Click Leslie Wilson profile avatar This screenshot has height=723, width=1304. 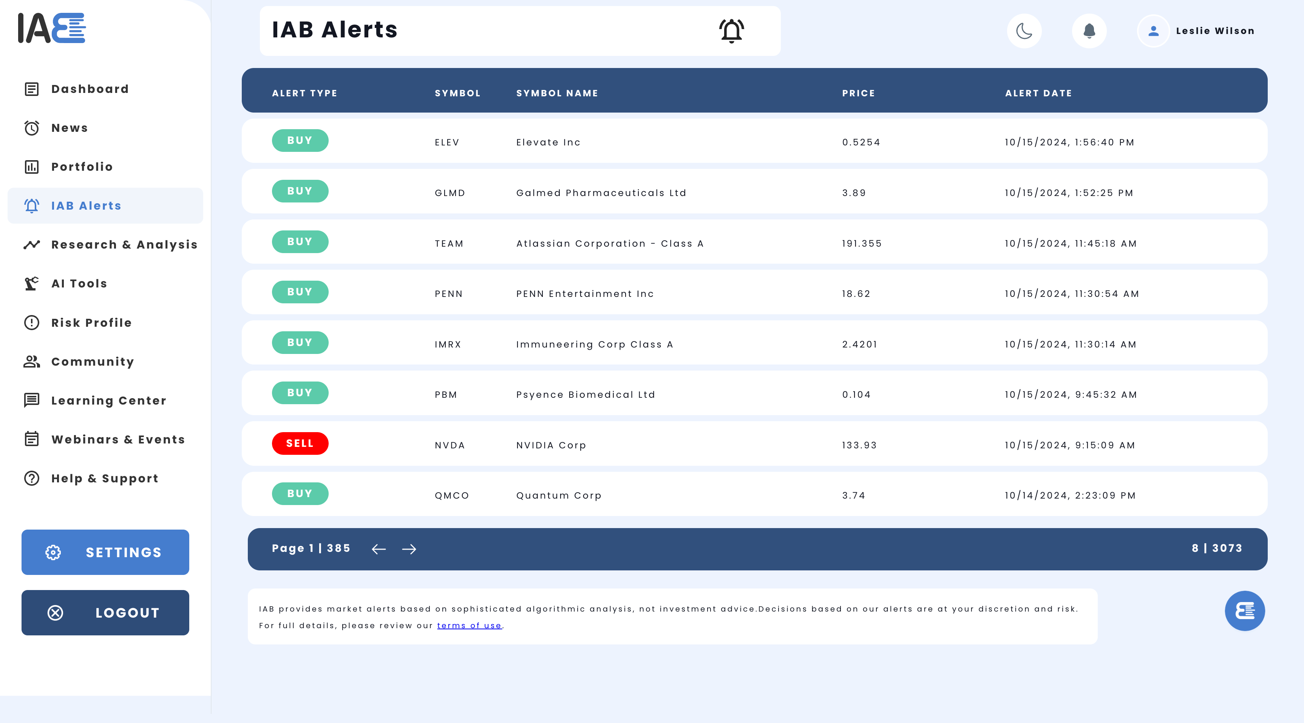[1153, 31]
